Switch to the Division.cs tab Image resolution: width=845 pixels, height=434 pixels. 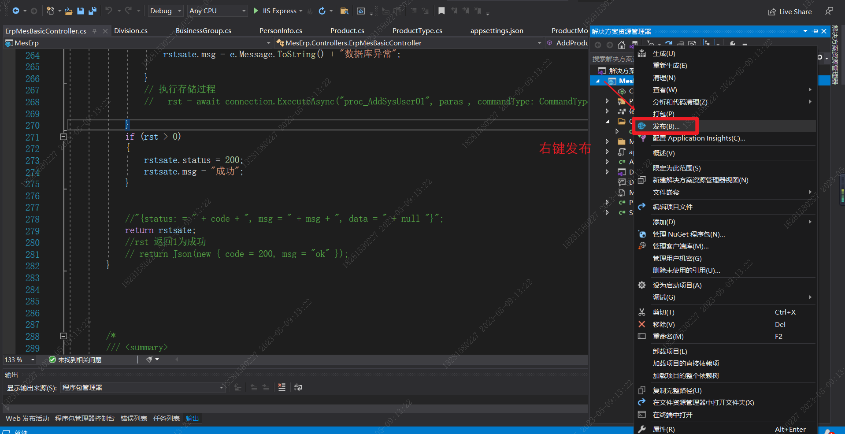pos(131,31)
